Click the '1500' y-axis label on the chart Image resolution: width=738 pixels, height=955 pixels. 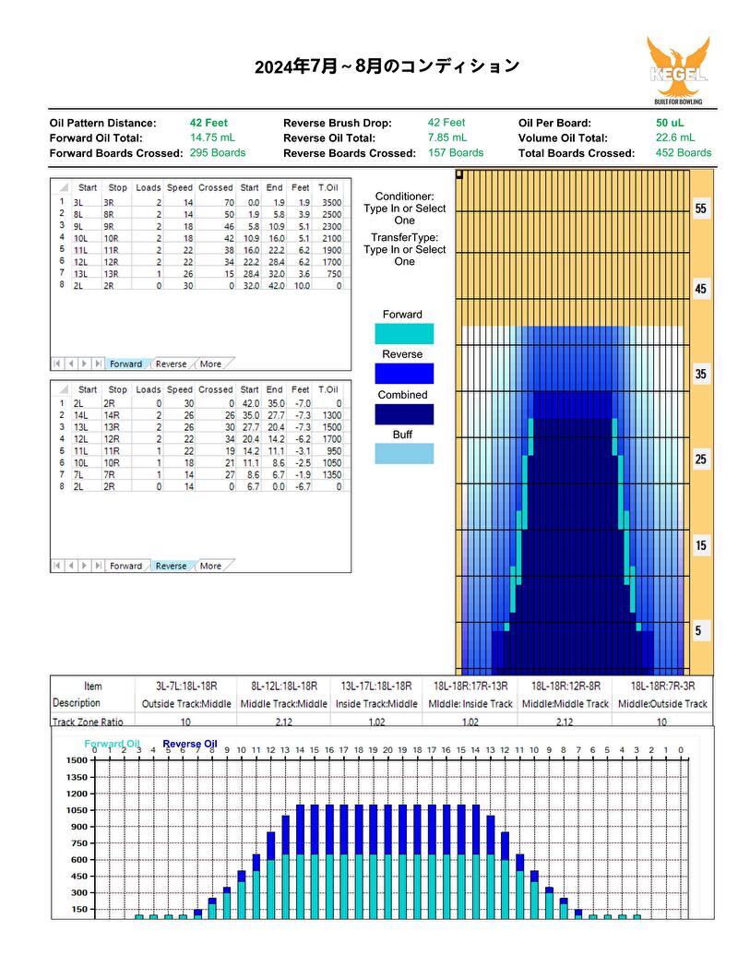(77, 760)
